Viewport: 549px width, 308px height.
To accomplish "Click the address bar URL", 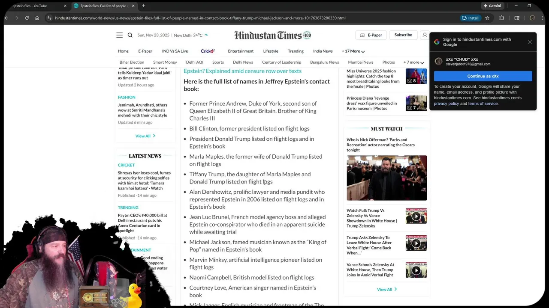I will tap(200, 18).
